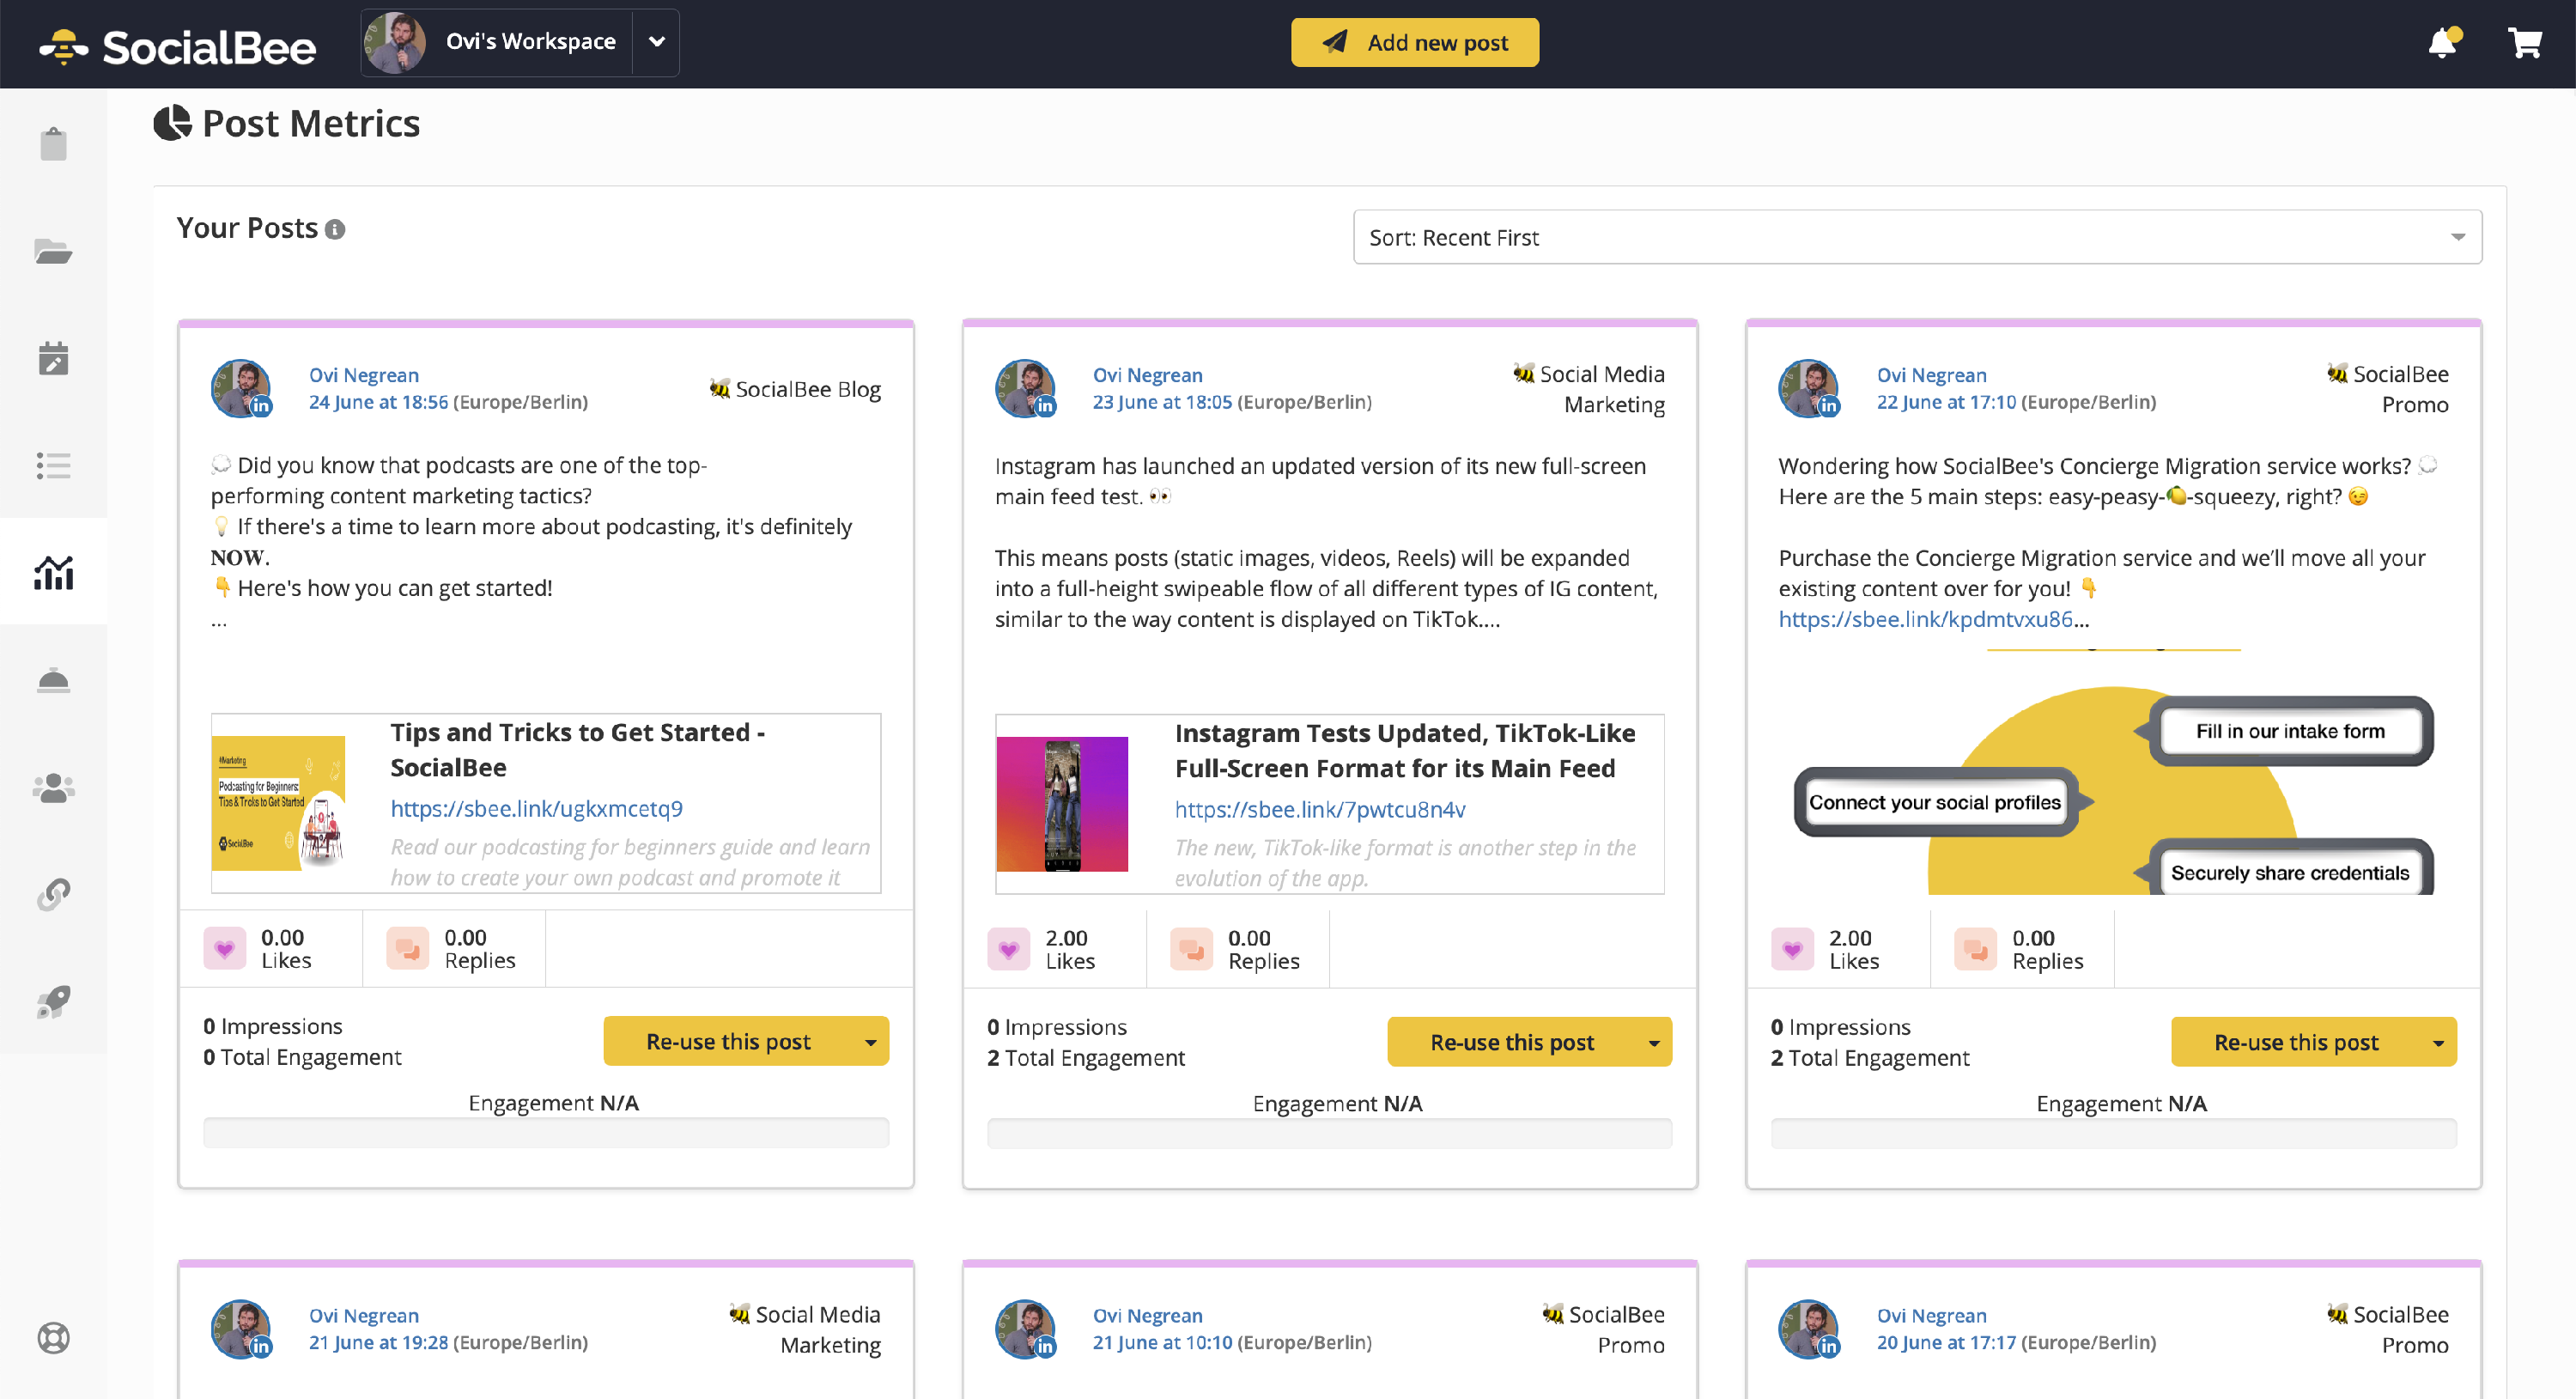Image resolution: width=2576 pixels, height=1399 pixels.
Task: Open the podcasting guide thumbnail image
Action: tap(279, 803)
